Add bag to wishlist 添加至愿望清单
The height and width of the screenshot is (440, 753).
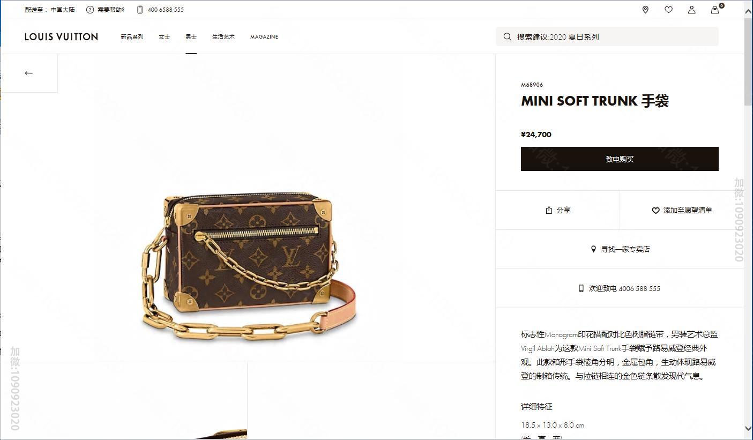(x=682, y=210)
